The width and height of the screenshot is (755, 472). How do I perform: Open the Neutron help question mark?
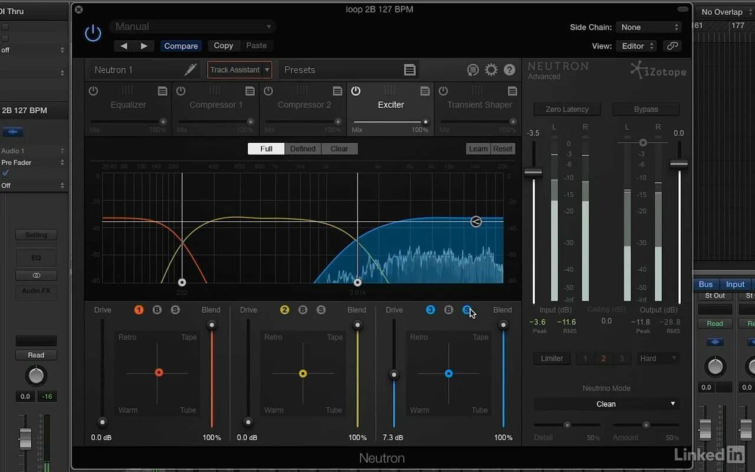[510, 70]
